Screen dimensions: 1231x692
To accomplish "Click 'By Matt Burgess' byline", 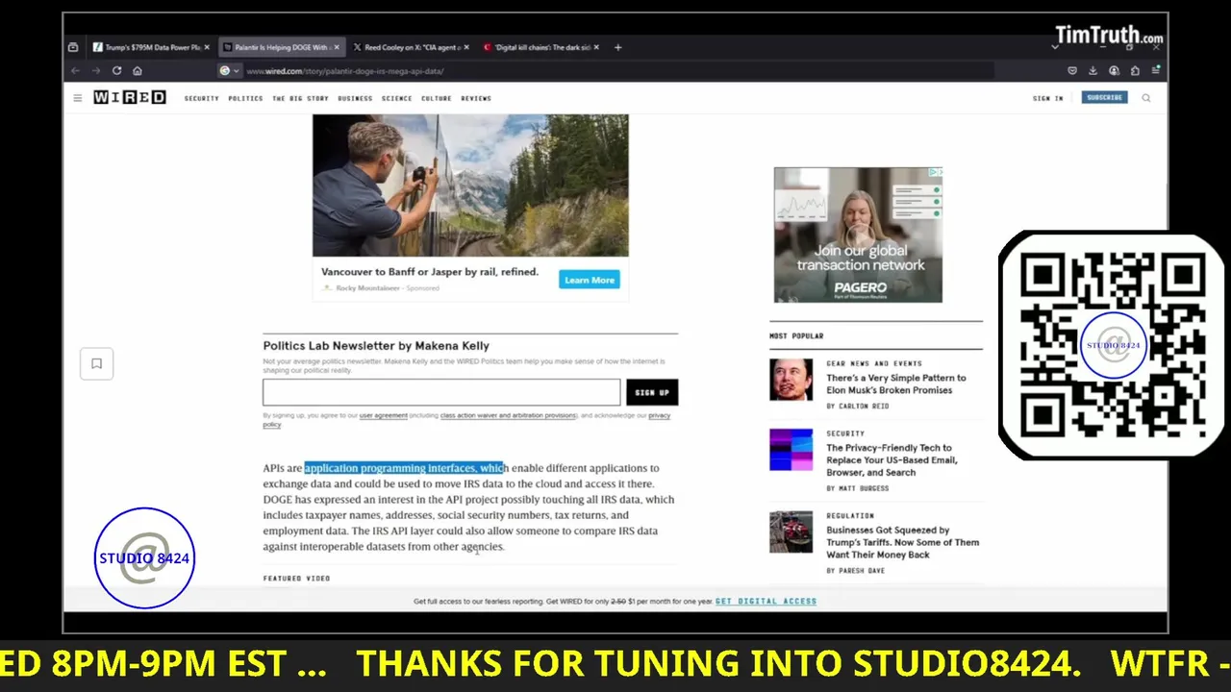I will tap(858, 488).
